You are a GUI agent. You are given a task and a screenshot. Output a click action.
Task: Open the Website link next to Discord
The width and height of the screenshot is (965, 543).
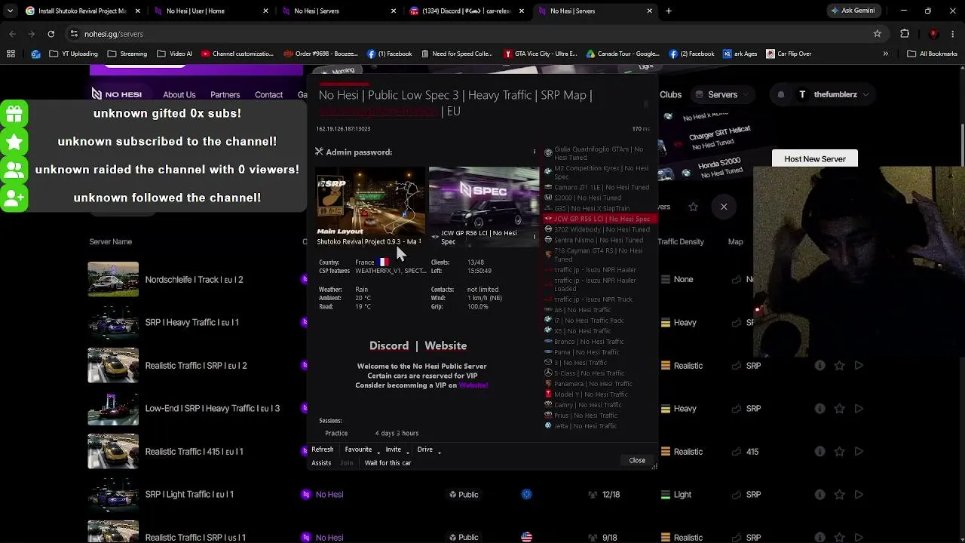[446, 345]
